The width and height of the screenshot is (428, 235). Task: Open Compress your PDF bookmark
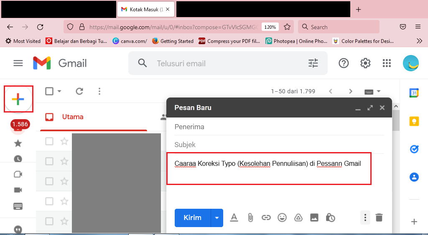pyautogui.click(x=229, y=41)
